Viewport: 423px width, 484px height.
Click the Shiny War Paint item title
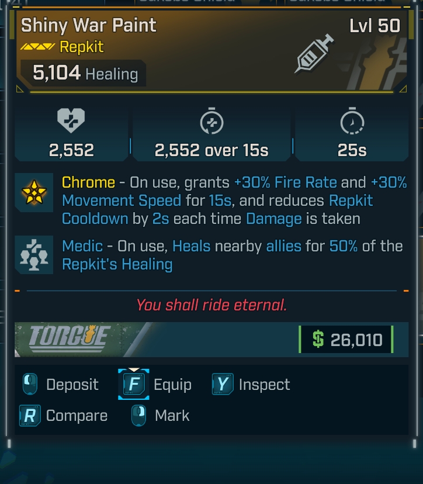point(89,25)
